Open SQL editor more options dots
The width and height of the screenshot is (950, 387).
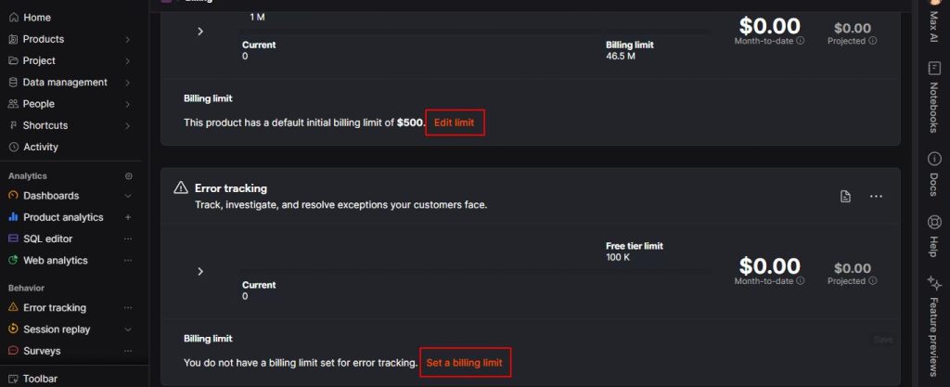point(128,239)
